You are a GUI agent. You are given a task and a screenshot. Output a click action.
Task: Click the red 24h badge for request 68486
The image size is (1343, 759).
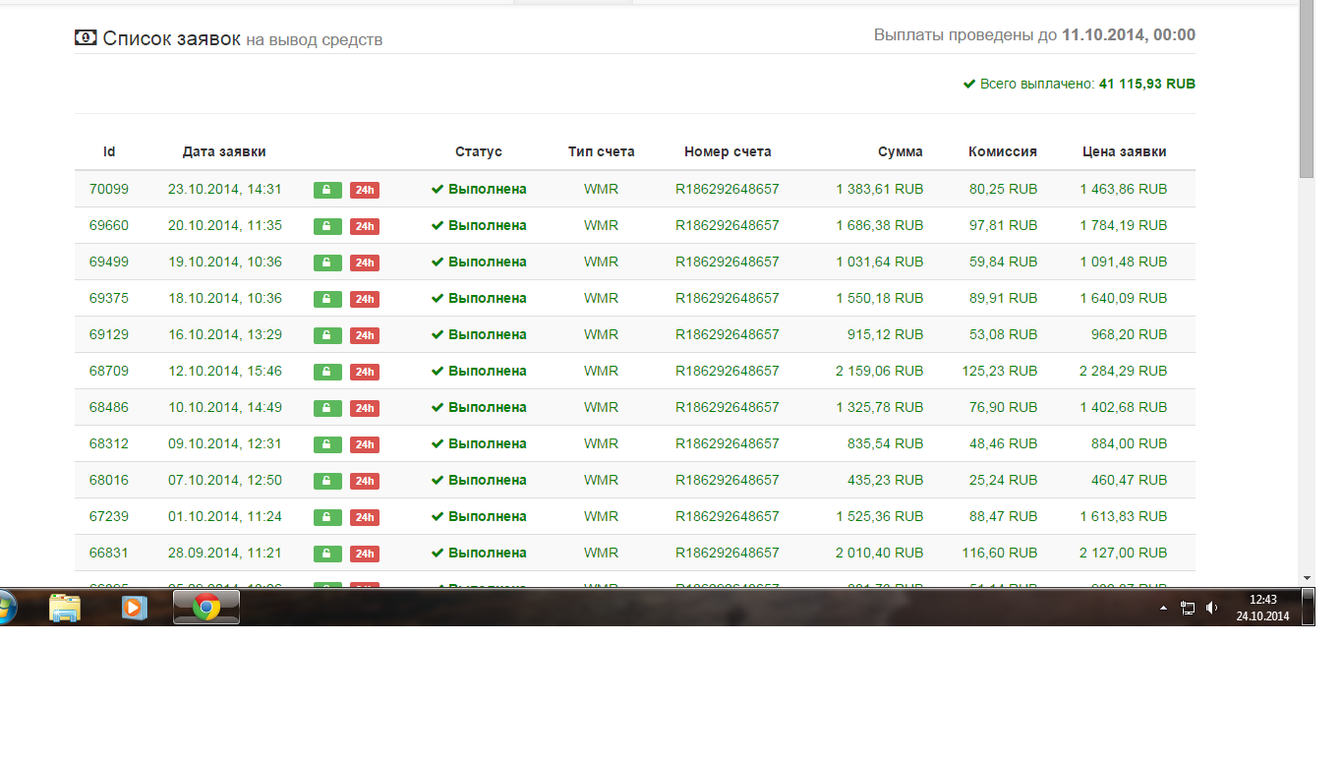365,408
